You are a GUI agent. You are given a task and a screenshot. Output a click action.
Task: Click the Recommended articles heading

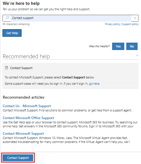click(x=24, y=97)
